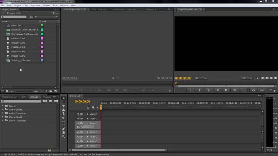The image size is (278, 156).
Task: Click Go to Out point button
Action: click(243, 90)
